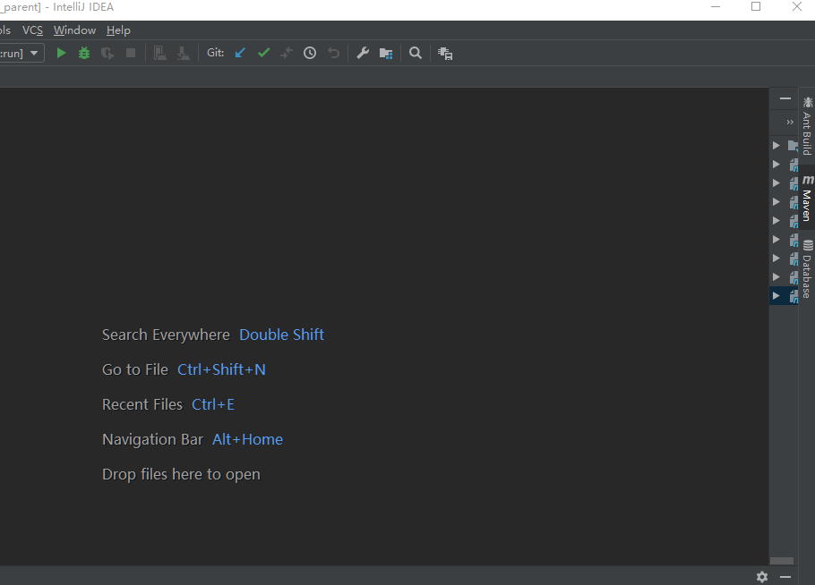Update project from Git with the blue arrow
The width and height of the screenshot is (815, 585).
[239, 53]
